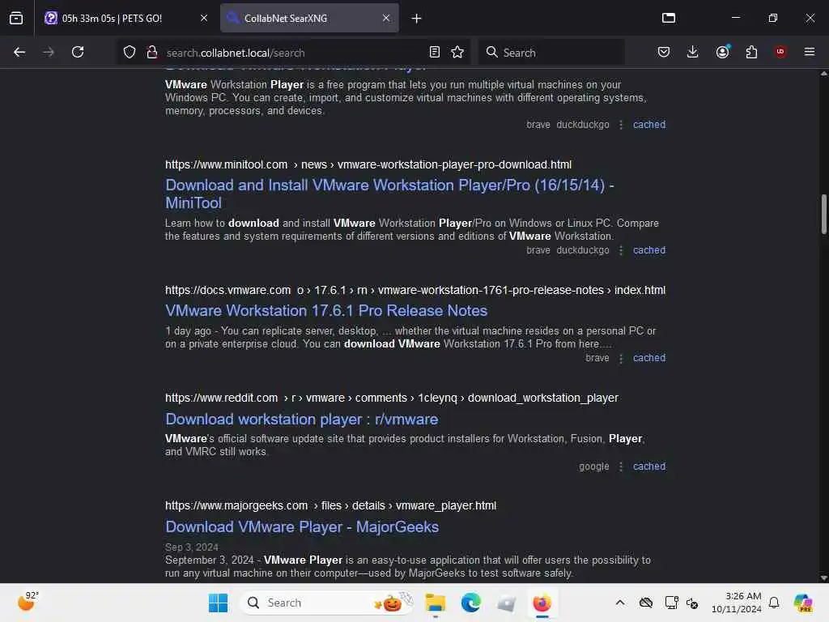Screen dimensions: 829x622
Task: Open the Firefox account menu
Action: pyautogui.click(x=723, y=52)
